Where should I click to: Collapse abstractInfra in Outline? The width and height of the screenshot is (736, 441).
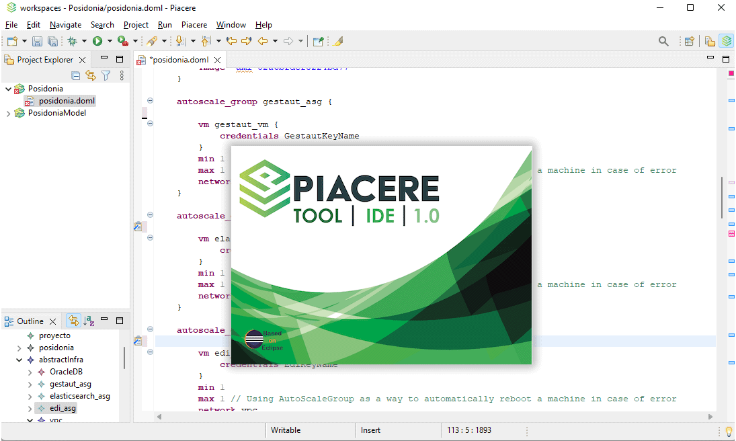19,360
